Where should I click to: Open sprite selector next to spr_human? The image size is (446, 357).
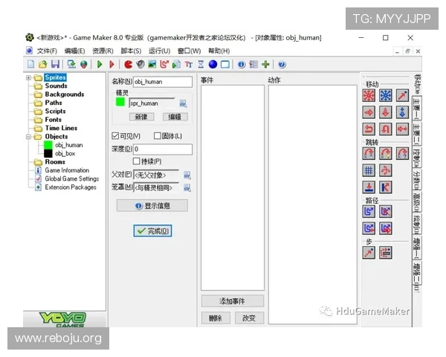(x=183, y=103)
